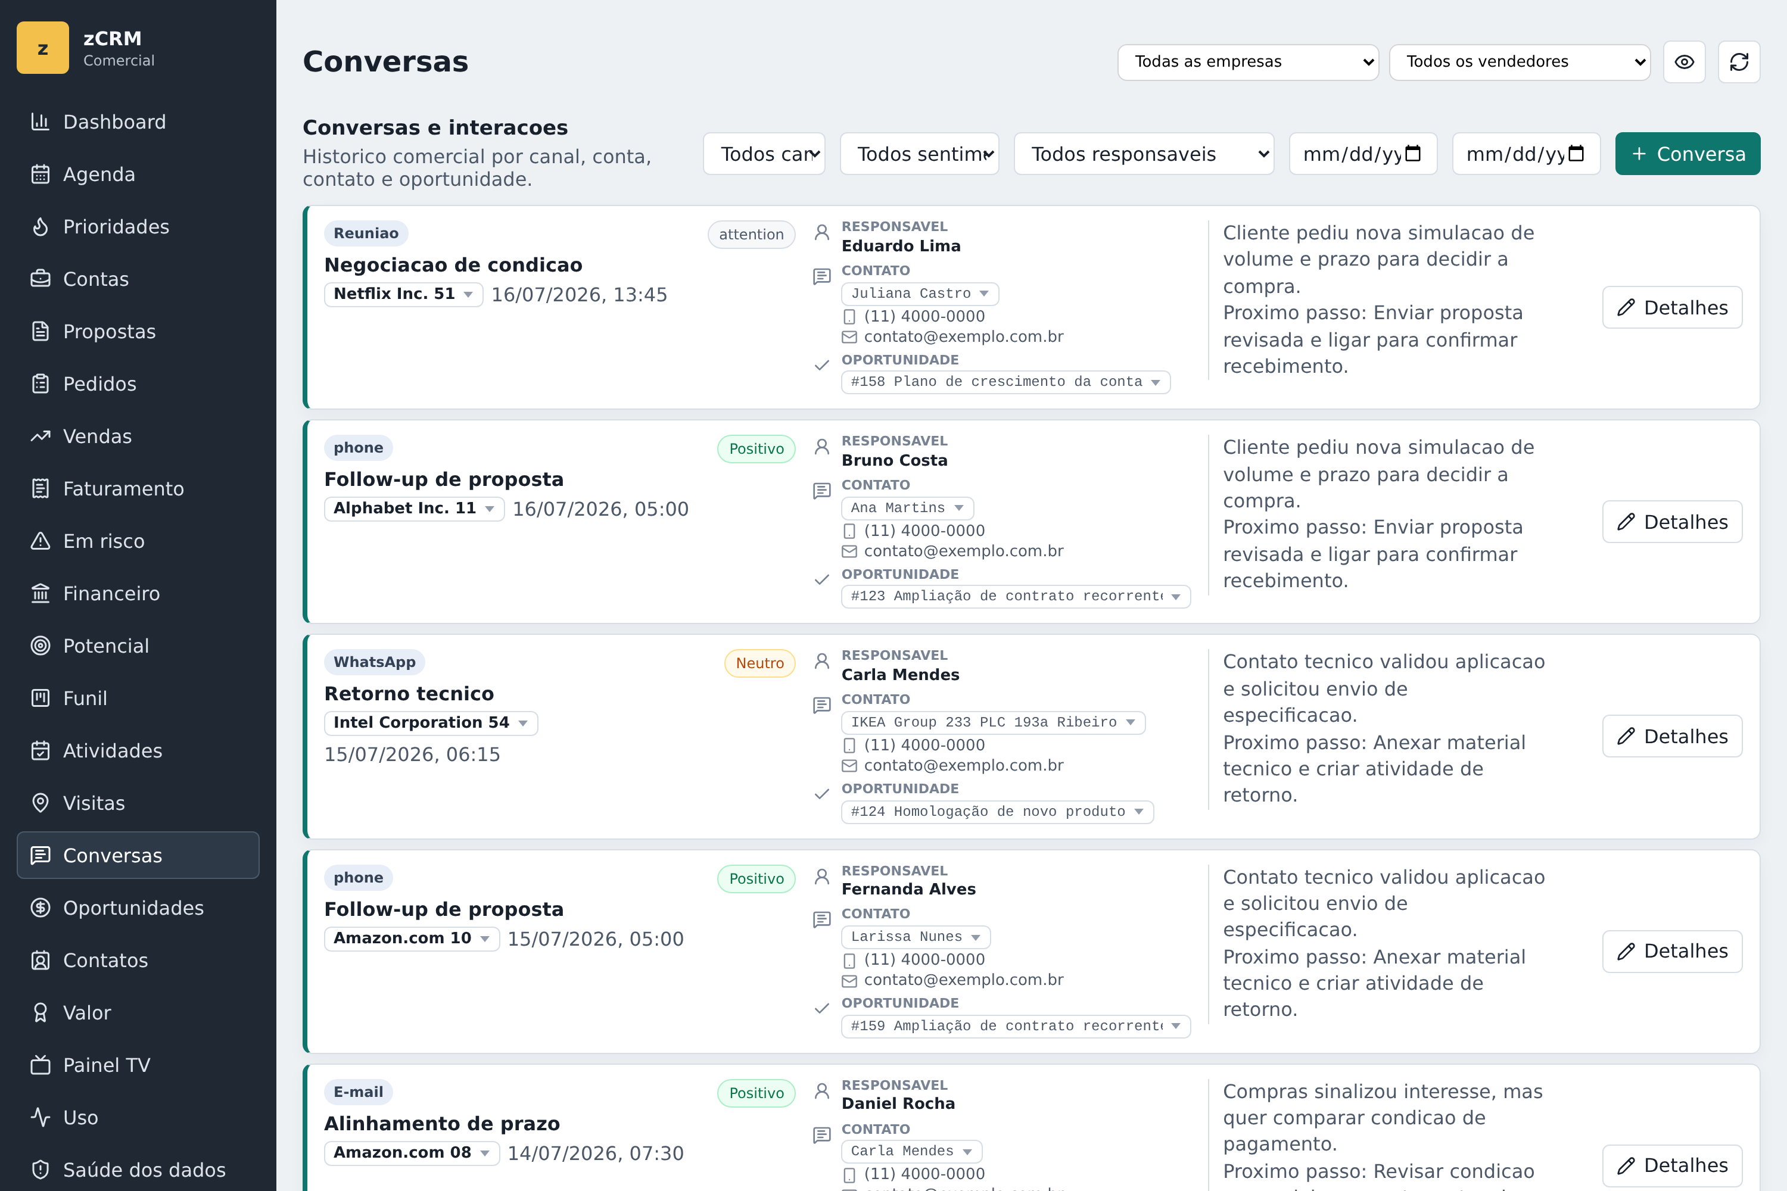This screenshot has width=1787, height=1191.
Task: Click the end date input field
Action: point(1526,154)
